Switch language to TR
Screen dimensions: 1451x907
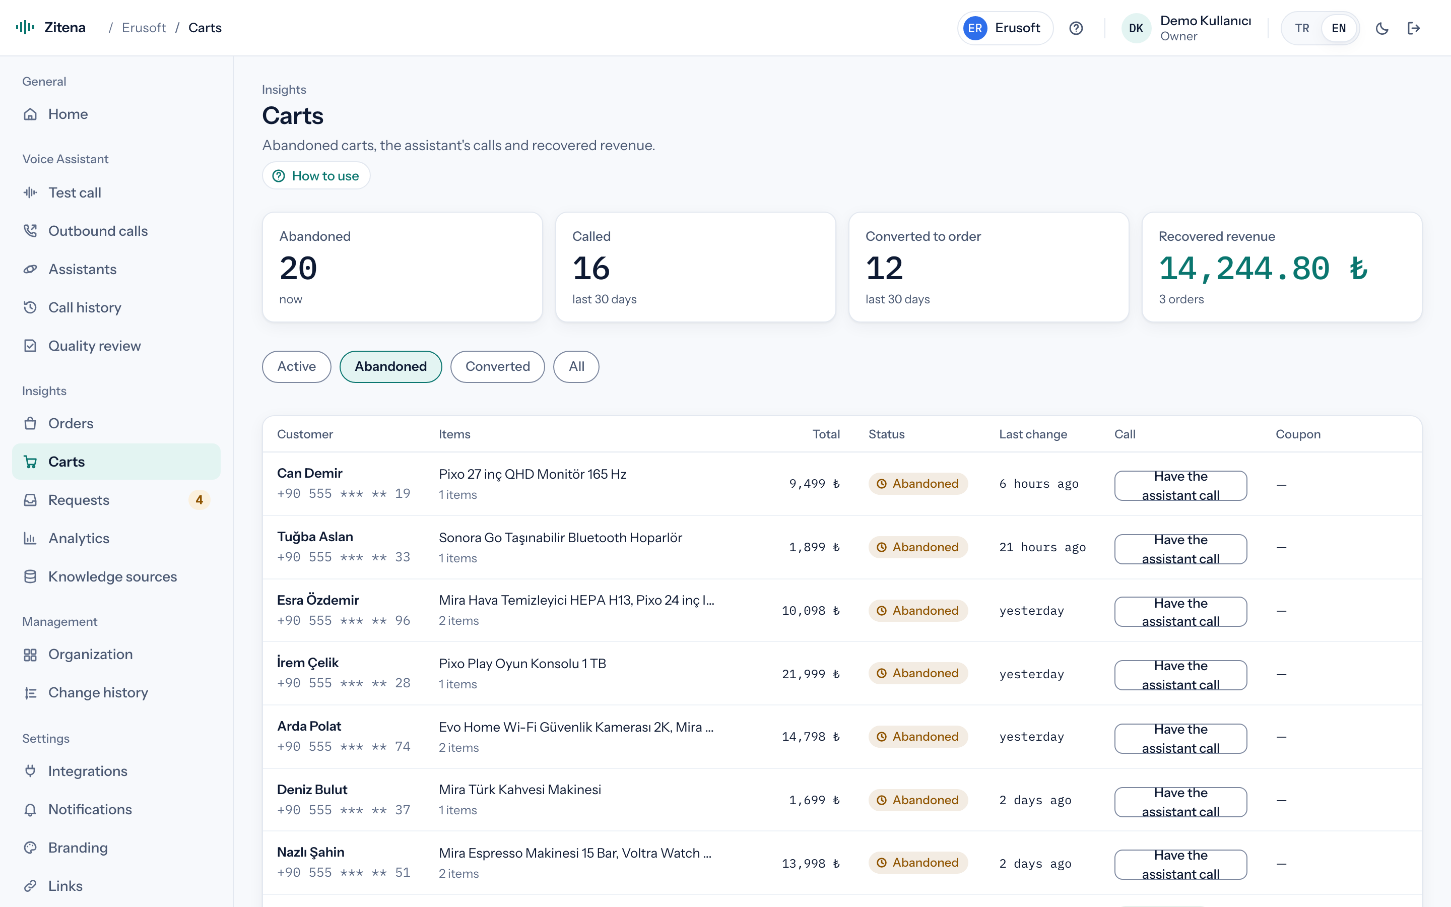pos(1302,28)
